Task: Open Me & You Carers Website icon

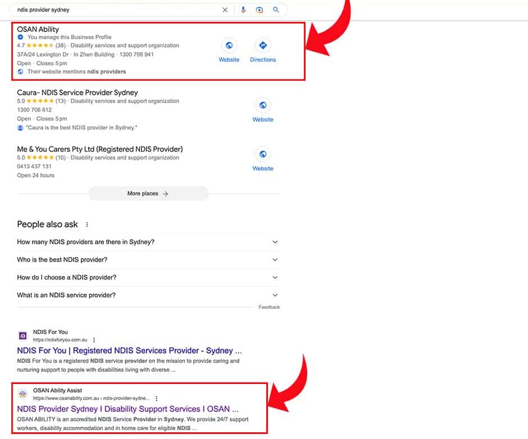Action: point(263,154)
